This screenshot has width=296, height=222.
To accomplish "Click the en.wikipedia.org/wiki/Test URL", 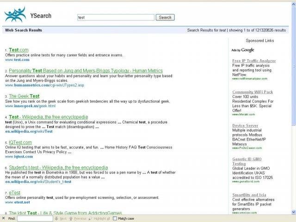I will (x=29, y=131).
